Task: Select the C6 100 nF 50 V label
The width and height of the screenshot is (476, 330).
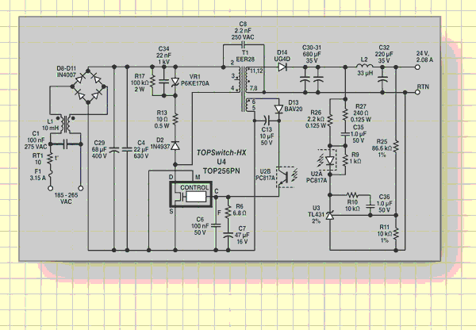Action: point(200,226)
